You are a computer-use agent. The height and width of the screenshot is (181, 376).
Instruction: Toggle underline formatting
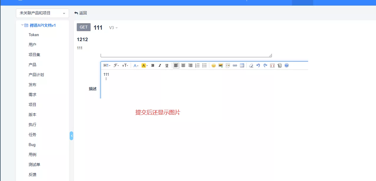[167, 66]
